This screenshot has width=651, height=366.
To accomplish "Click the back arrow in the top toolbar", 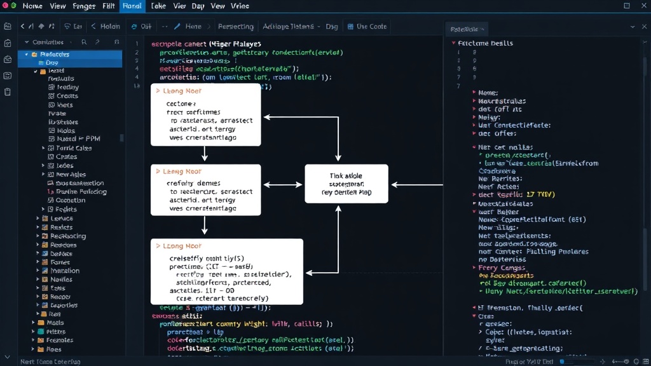I will click(x=22, y=26).
